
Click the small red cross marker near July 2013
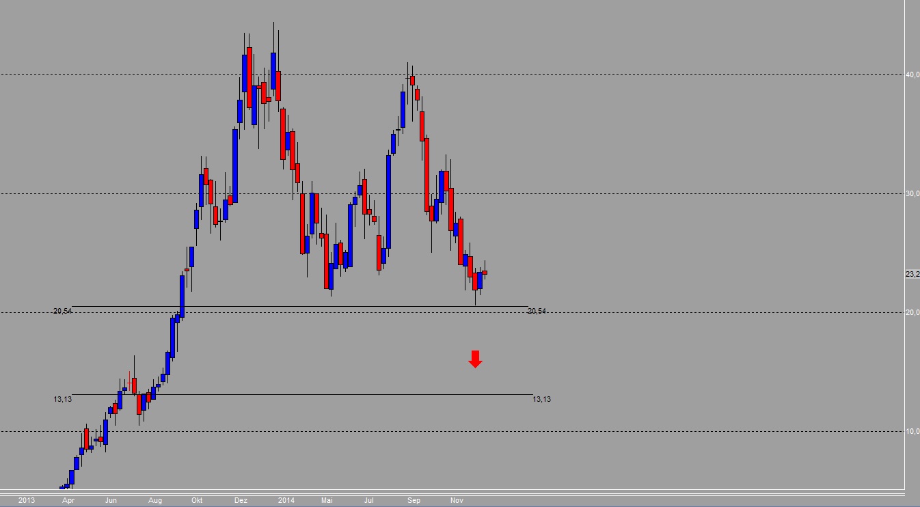[129, 377]
